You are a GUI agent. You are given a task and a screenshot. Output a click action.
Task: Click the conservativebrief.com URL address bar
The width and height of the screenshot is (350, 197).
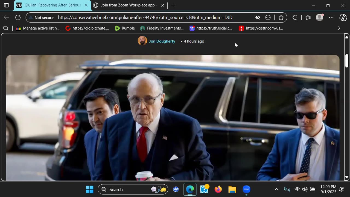tap(145, 18)
